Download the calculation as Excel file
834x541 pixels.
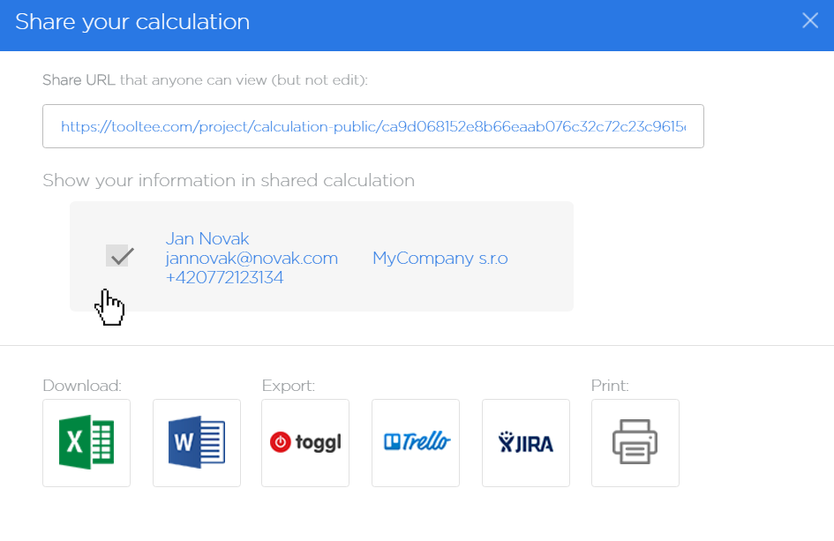[86, 442]
